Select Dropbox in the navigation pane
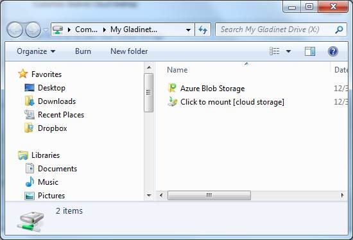Screen dimensions: 353x240 52,128
